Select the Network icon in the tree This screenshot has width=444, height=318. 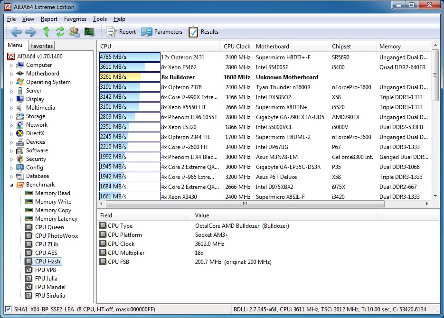(x=20, y=125)
